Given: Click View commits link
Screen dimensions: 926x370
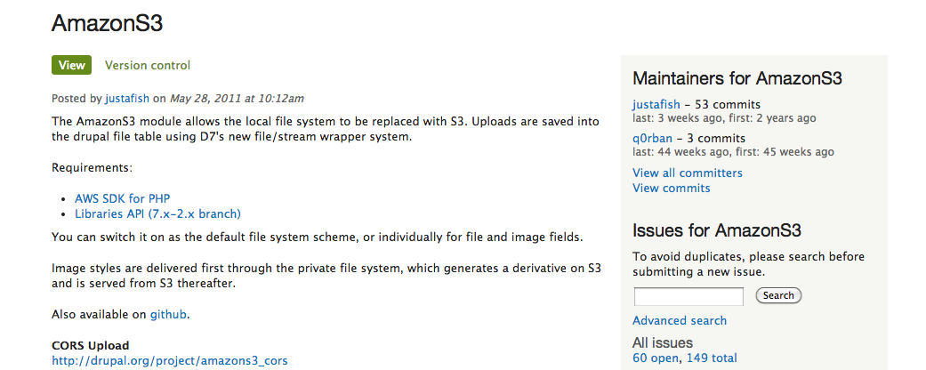Looking at the screenshot, I should (672, 189).
